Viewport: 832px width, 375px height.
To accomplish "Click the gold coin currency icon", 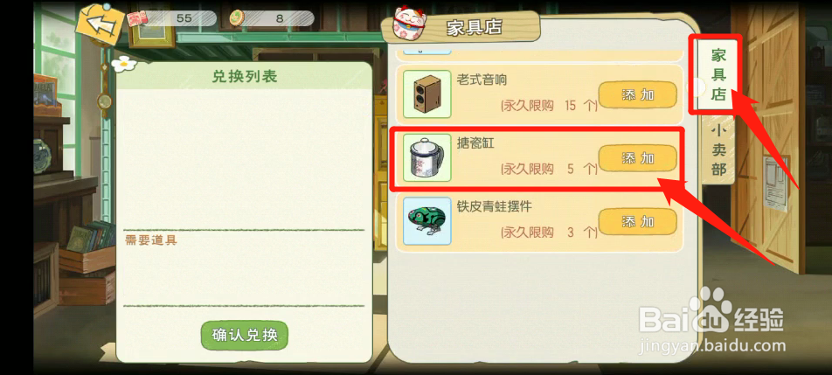I will (237, 18).
